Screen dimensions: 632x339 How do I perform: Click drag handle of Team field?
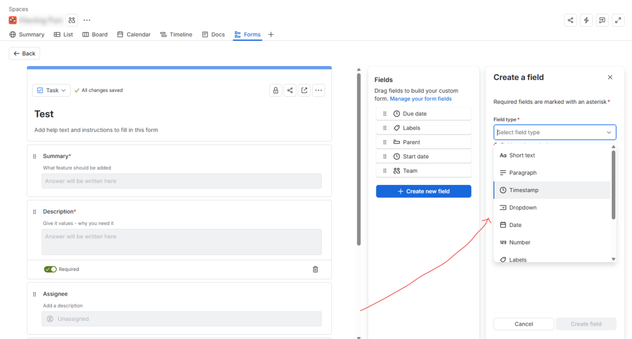[385, 171]
